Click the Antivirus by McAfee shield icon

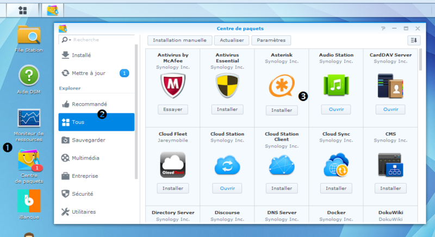tap(173, 85)
